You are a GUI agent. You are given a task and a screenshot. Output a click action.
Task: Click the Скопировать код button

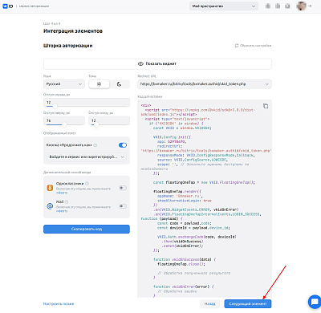pos(87,229)
